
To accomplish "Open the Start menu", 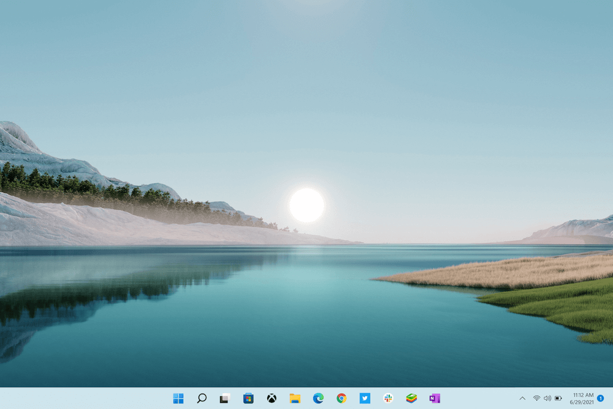I will (178, 399).
